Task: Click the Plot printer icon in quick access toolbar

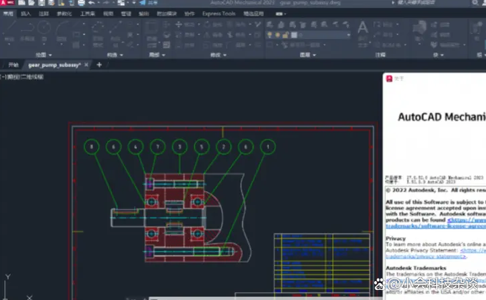Action: [x=81, y=3]
